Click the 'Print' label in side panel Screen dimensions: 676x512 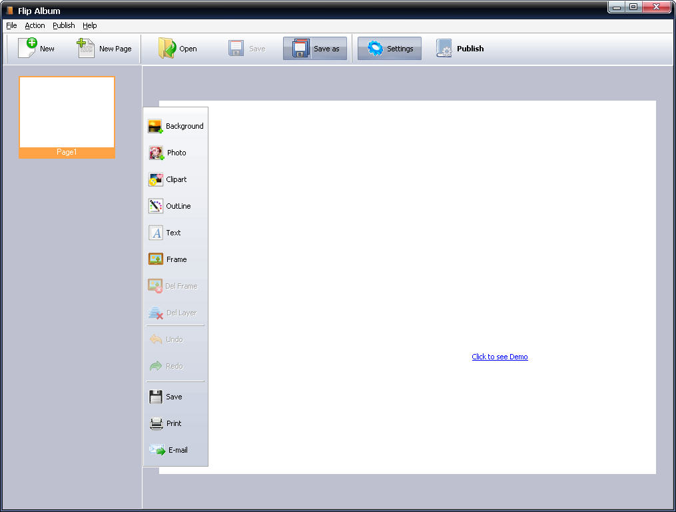pos(174,423)
